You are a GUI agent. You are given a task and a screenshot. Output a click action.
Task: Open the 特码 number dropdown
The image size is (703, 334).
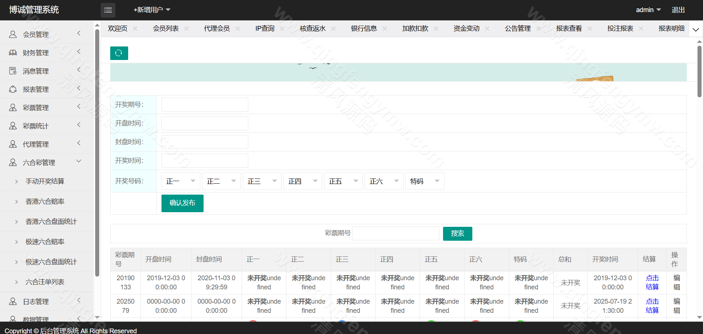424,181
